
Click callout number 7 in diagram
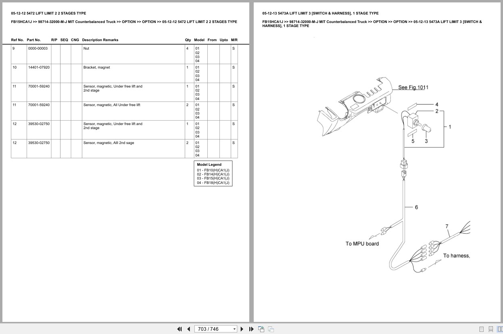447,227
